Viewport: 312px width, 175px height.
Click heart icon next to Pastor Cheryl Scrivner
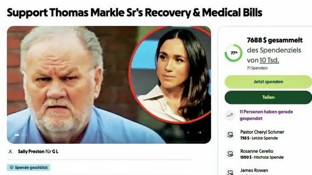pos(230,135)
